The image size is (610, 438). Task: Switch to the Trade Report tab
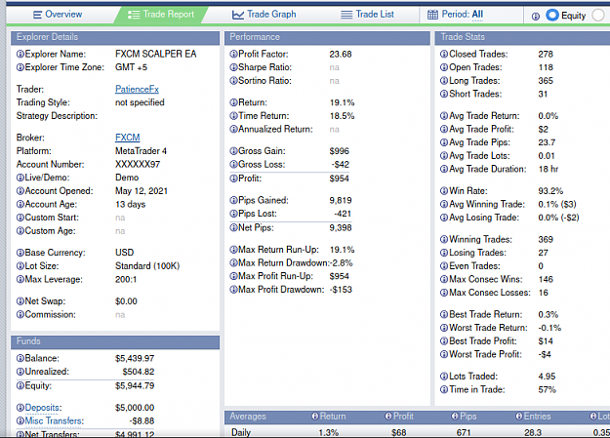[x=161, y=15]
